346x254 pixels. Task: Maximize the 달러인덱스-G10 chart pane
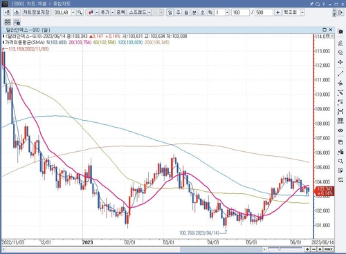325,30
